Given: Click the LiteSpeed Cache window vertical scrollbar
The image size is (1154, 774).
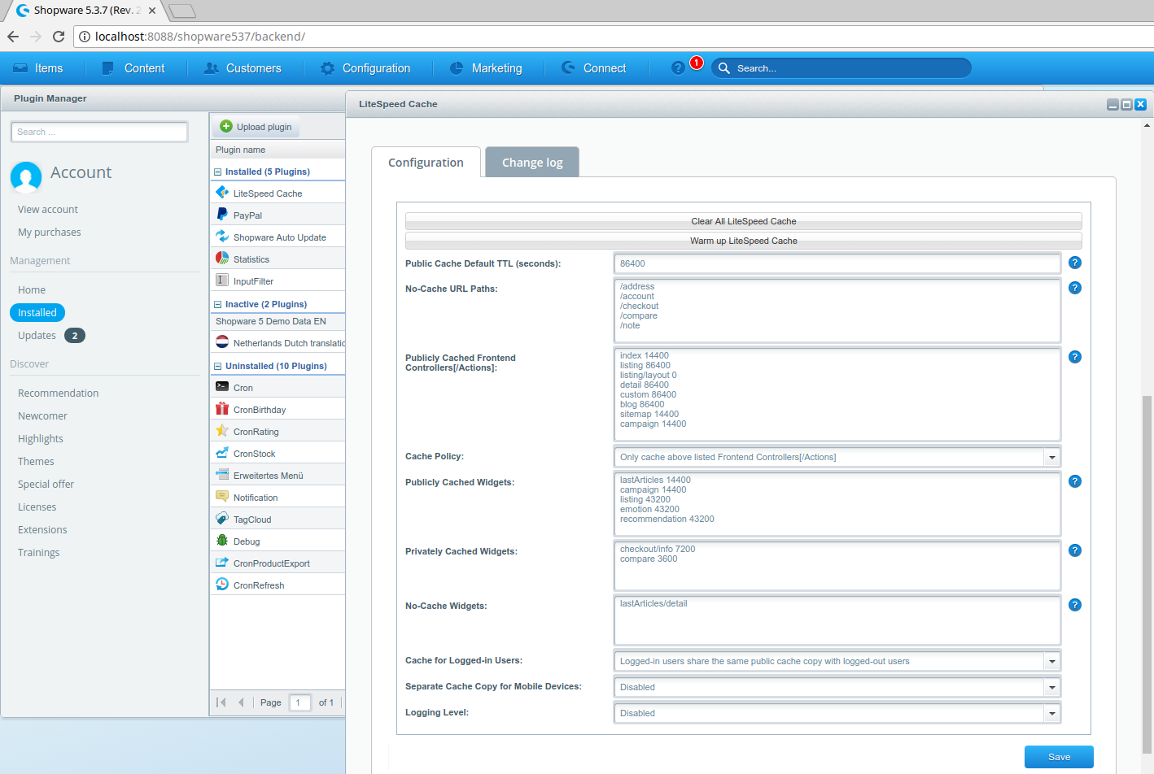Looking at the screenshot, I should pyautogui.click(x=1147, y=573).
